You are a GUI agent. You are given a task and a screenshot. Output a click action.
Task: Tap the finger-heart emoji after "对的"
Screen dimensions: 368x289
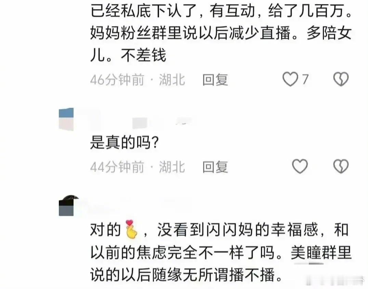[131, 229]
